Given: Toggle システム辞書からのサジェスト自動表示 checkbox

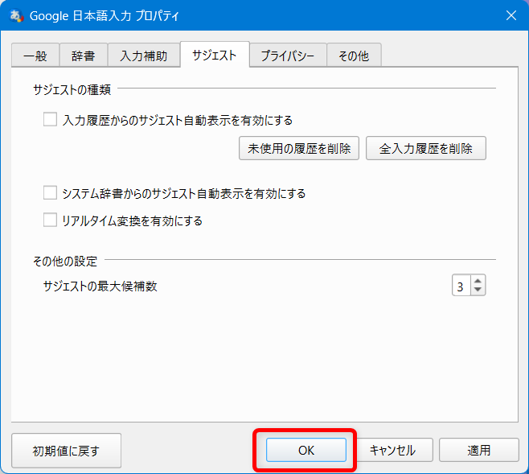Looking at the screenshot, I should point(50,193).
